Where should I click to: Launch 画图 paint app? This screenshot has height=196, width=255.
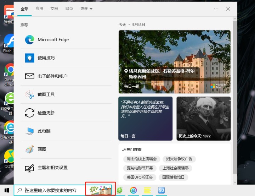click(42, 149)
